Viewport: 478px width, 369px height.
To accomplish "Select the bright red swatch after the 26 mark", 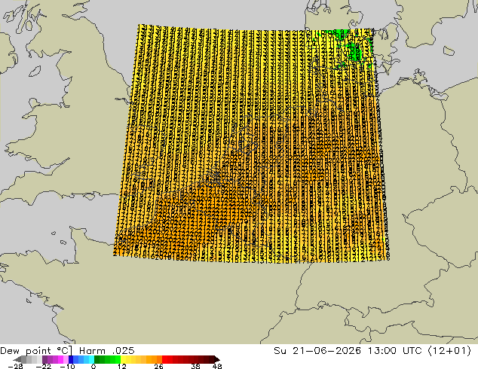I will coord(164,359).
